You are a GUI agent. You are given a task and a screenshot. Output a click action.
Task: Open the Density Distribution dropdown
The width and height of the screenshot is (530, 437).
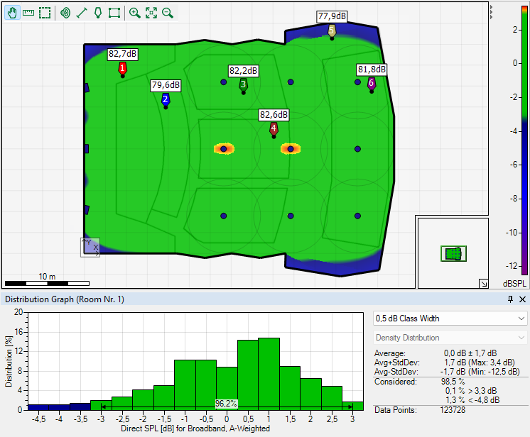pos(450,338)
